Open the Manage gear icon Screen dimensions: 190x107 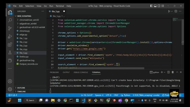click(10, 89)
